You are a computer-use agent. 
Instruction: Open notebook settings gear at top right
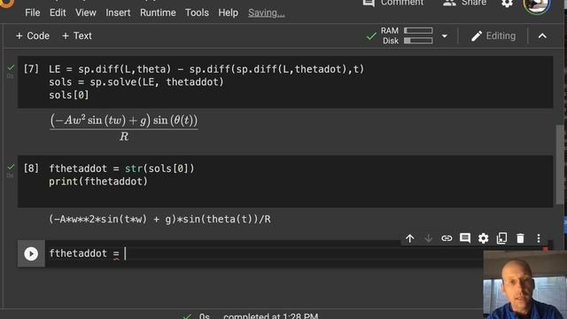[x=507, y=4]
